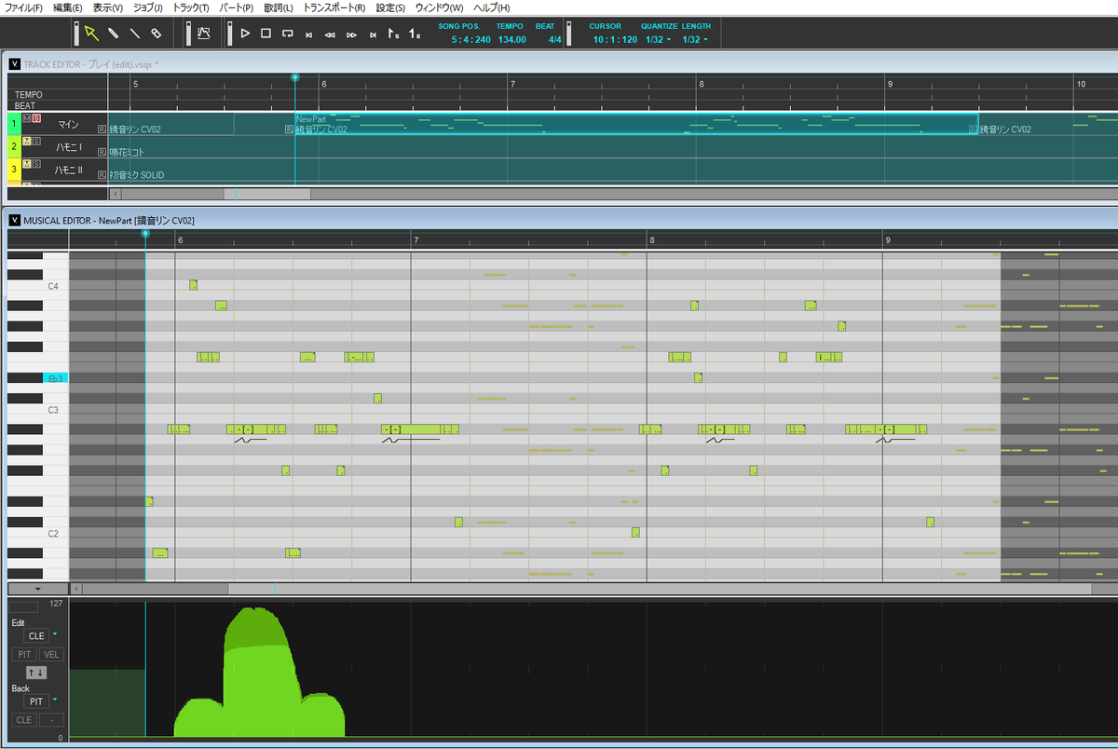
Task: Toggle loop playback
Action: [288, 34]
